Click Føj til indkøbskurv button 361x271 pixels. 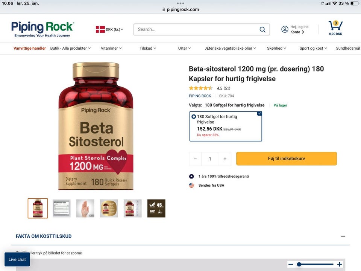pyautogui.click(x=286, y=159)
